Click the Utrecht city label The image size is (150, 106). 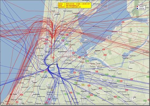(83, 91)
